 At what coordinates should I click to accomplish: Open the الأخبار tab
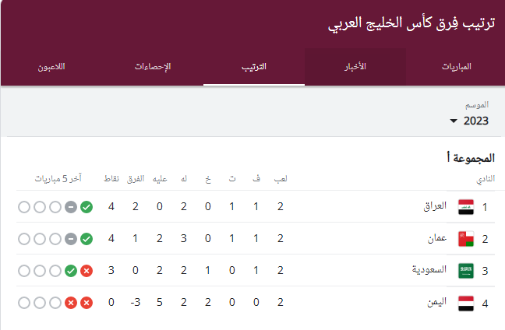click(x=355, y=67)
